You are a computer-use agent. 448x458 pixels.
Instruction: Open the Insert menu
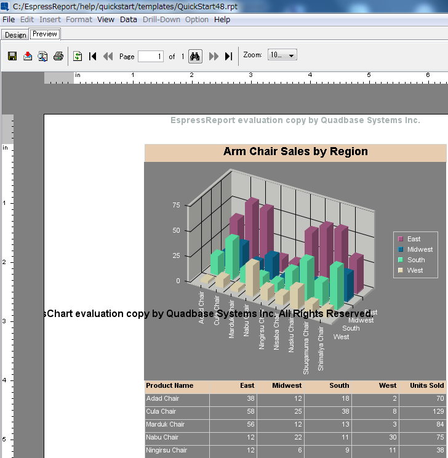coord(50,20)
